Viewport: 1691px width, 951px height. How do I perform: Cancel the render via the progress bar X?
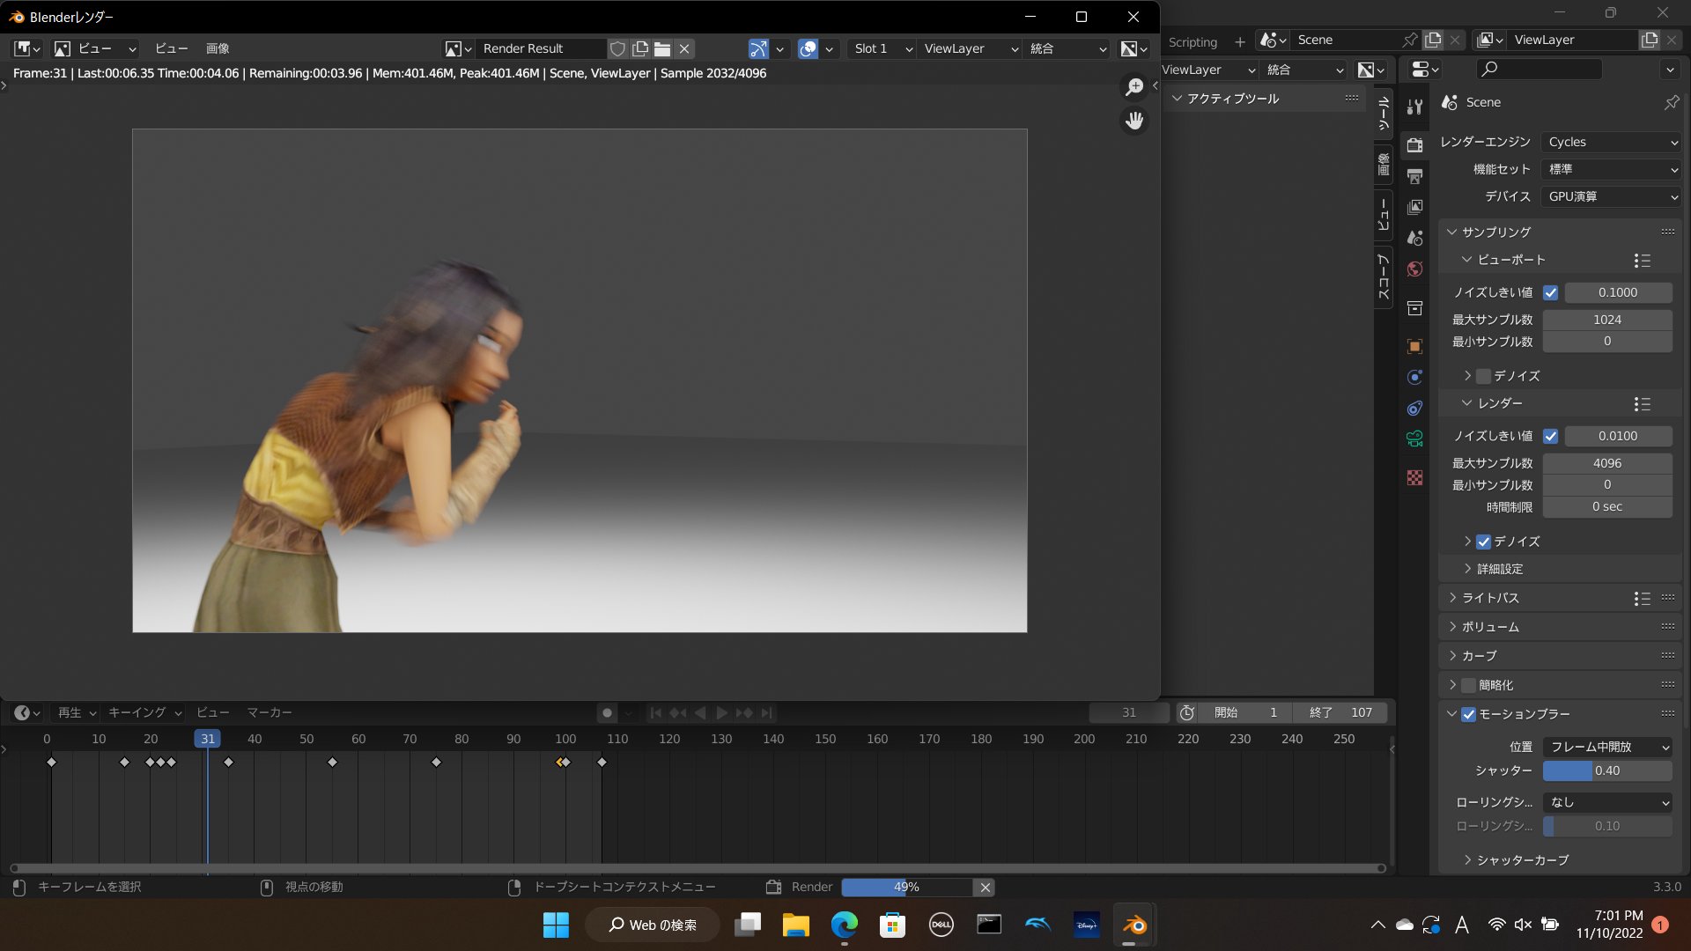pyautogui.click(x=985, y=887)
